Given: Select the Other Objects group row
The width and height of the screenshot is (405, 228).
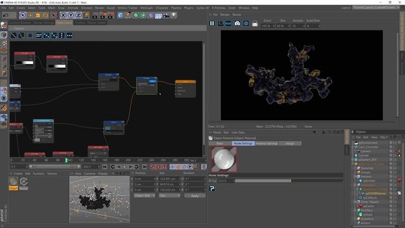Looking at the screenshot, I should coord(370,202).
